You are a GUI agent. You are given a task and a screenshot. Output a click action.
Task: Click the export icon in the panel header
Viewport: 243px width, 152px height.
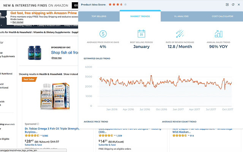click(227, 5)
